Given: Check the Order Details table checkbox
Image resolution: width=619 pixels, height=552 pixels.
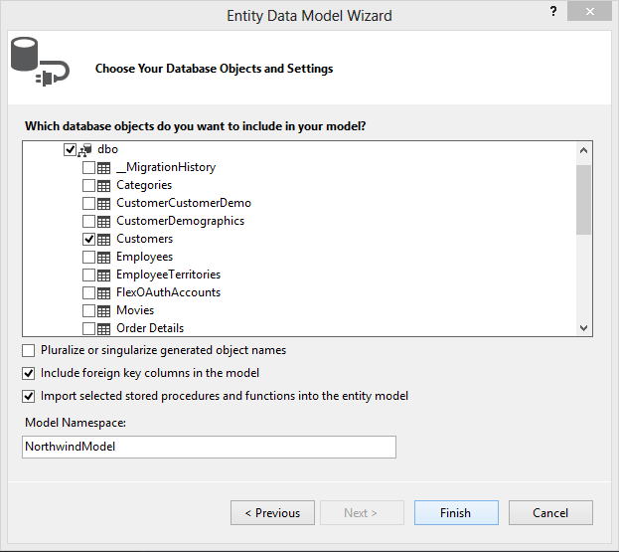Looking at the screenshot, I should click(88, 328).
